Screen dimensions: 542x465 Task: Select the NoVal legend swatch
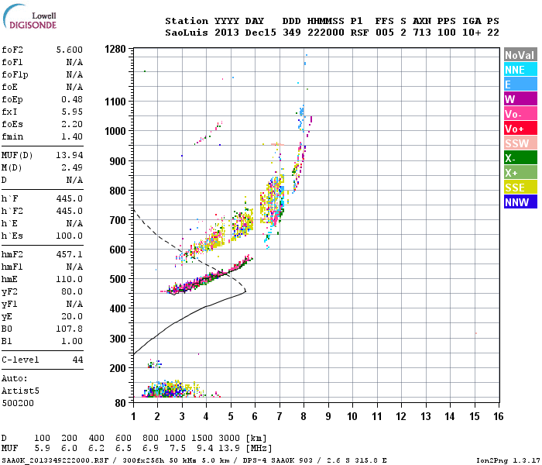coord(520,55)
